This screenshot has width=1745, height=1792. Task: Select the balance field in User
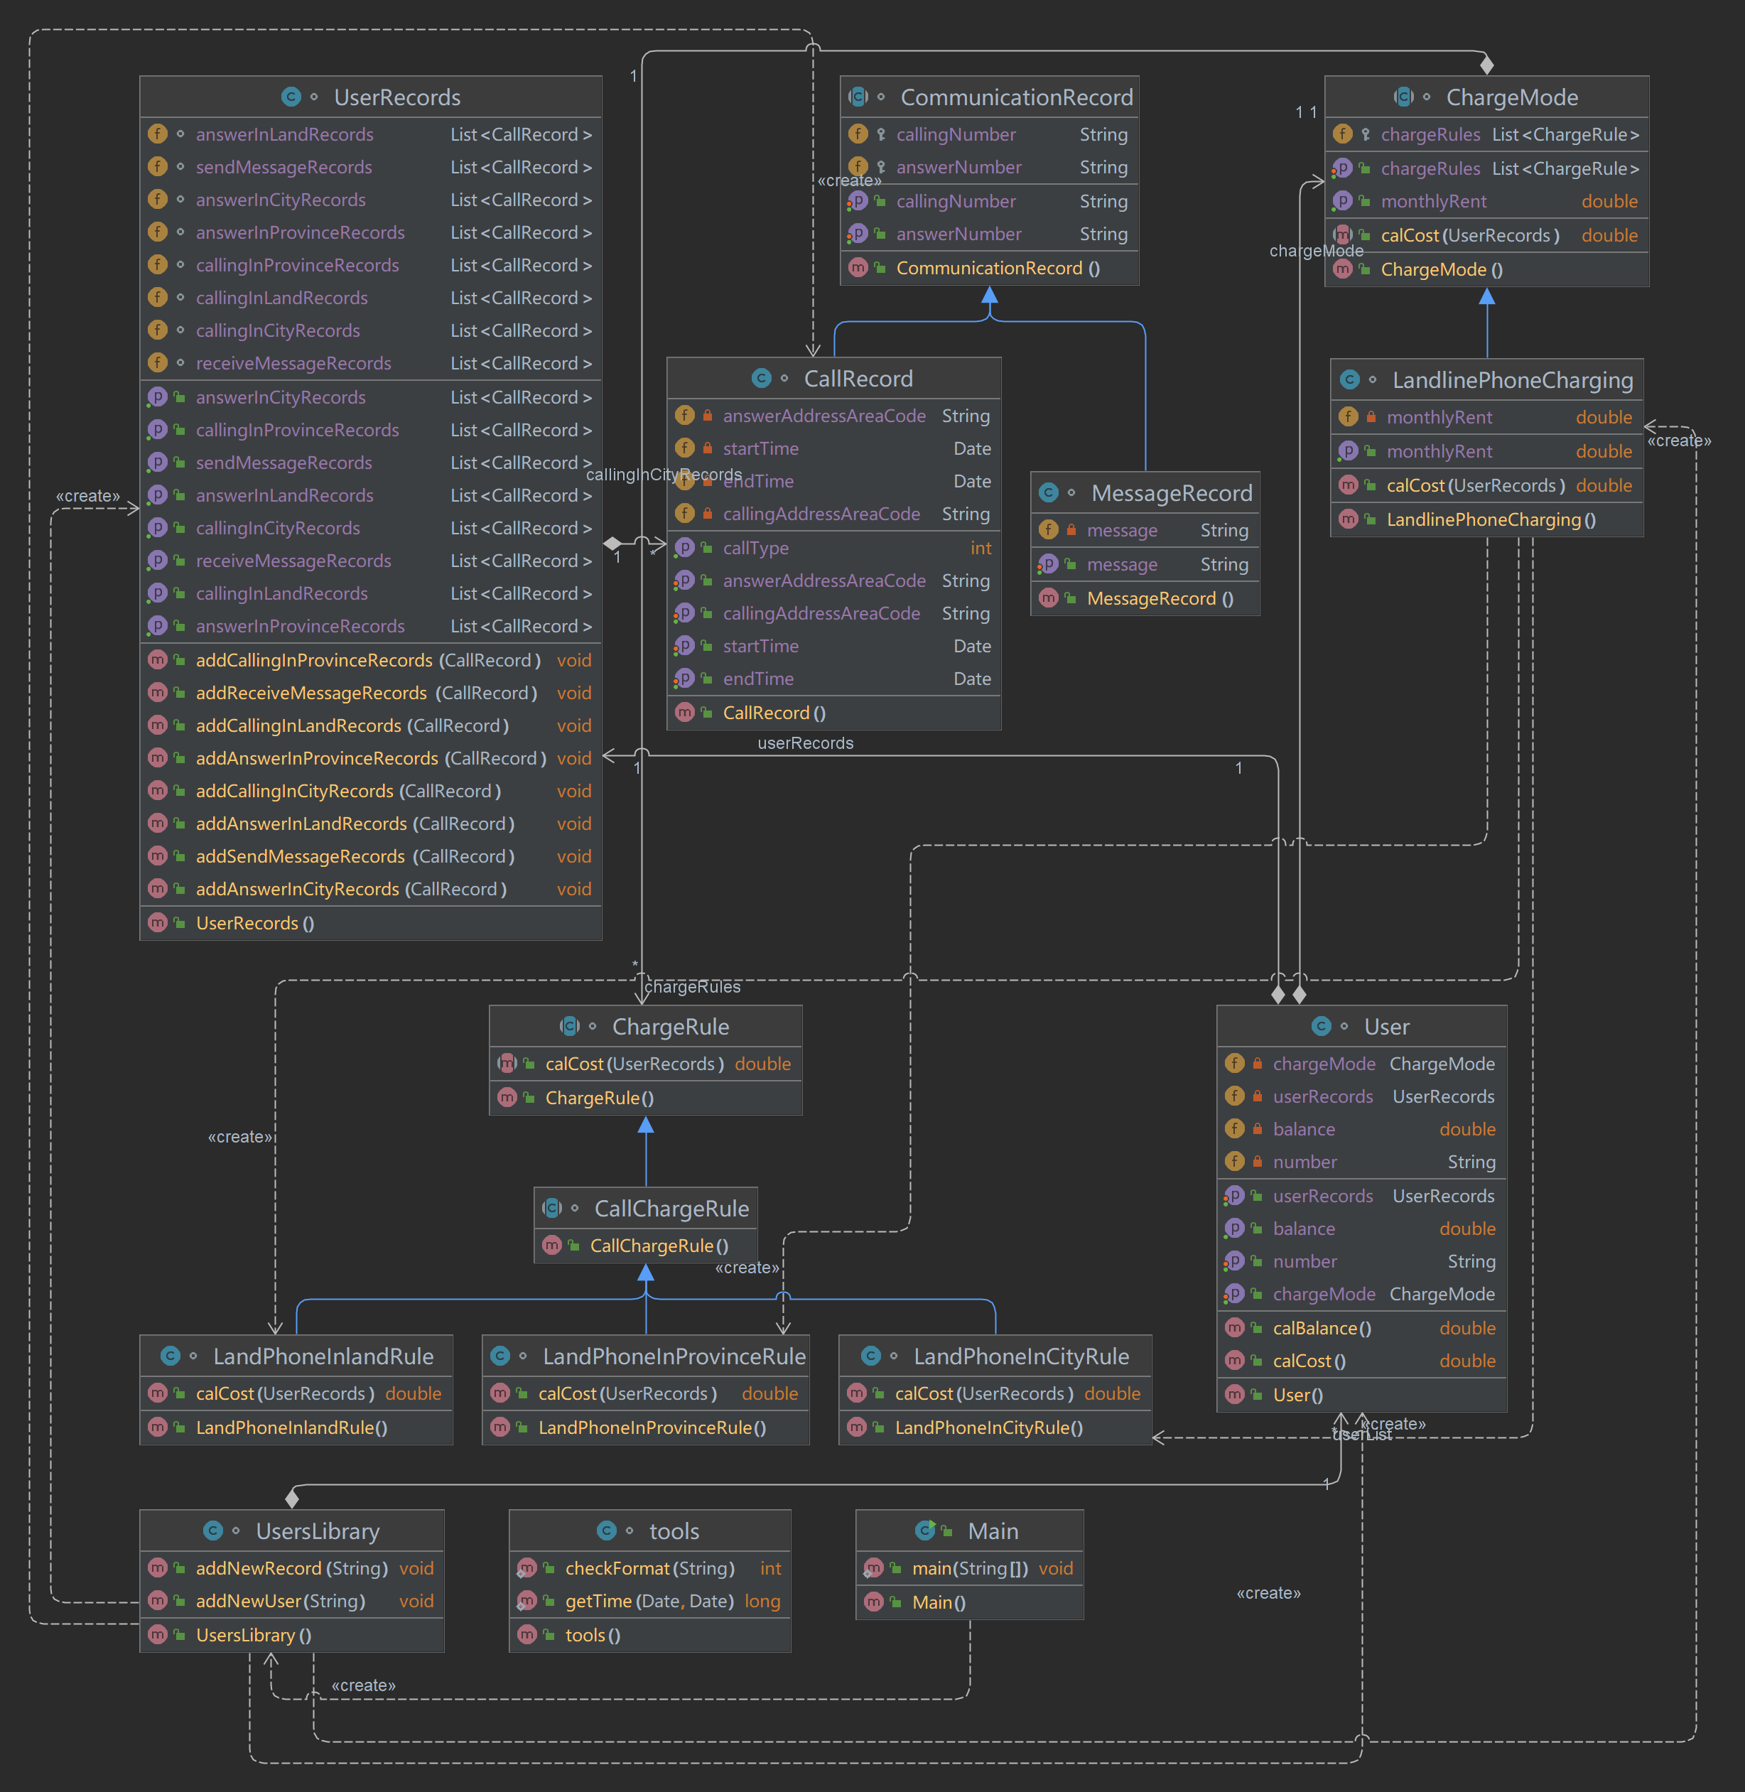tap(1303, 1129)
